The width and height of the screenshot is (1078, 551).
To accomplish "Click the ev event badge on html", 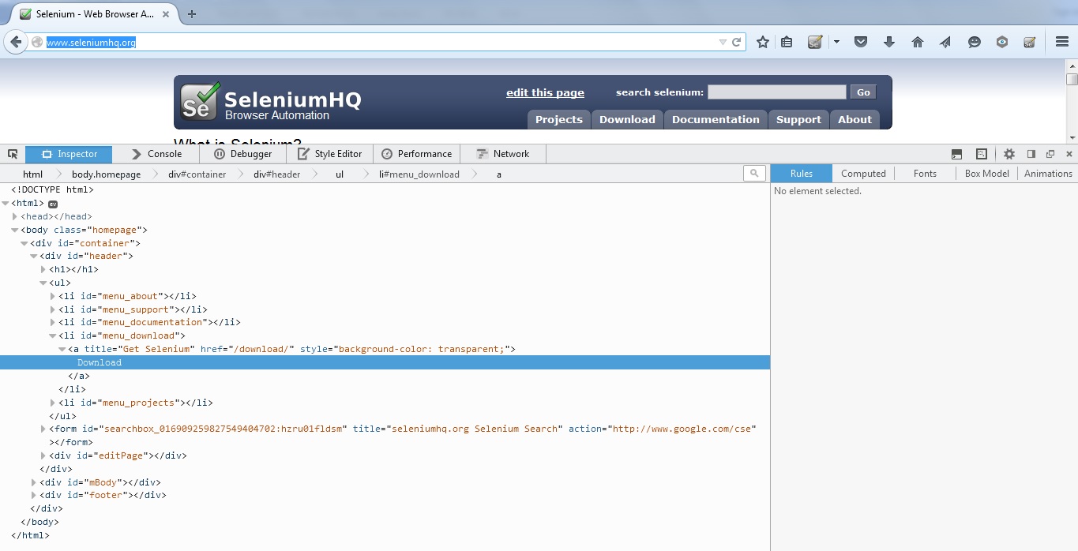I will (x=53, y=204).
